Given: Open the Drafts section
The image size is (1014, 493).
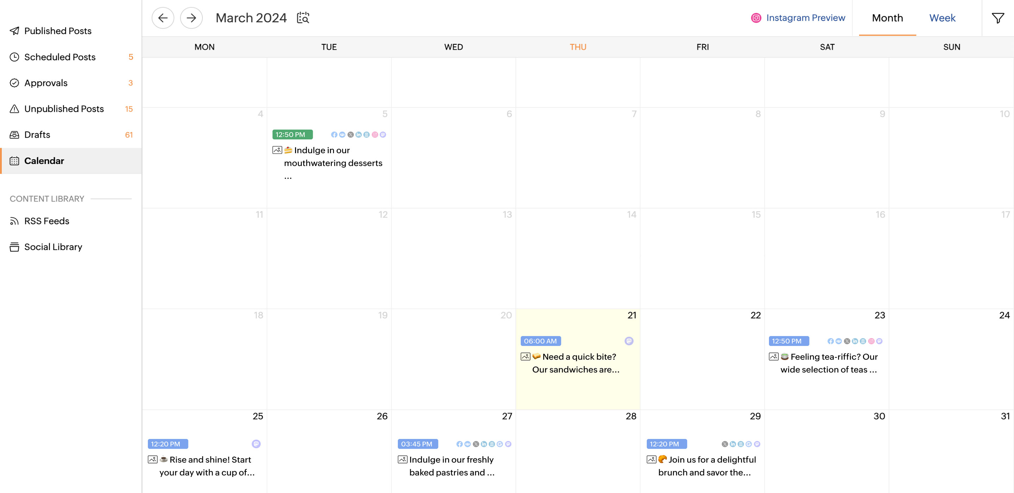Looking at the screenshot, I should 37,135.
